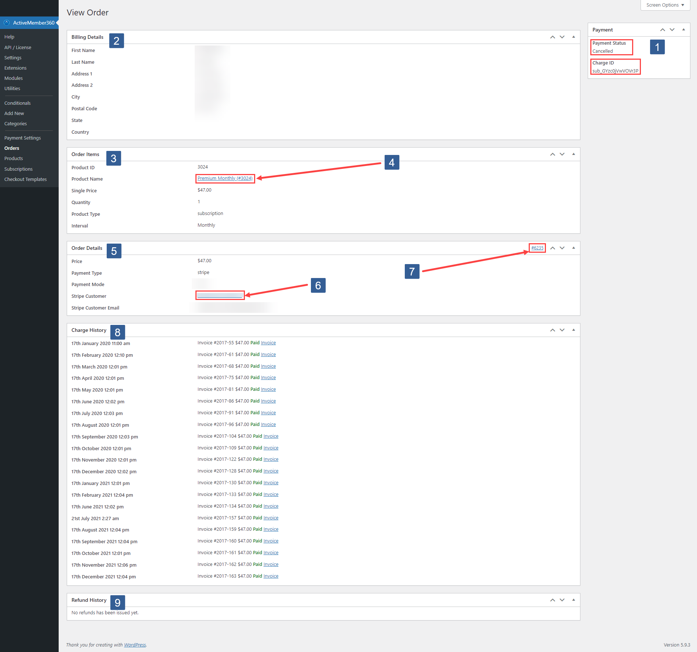
Task: Open order #6235 link
Action: tap(537, 248)
